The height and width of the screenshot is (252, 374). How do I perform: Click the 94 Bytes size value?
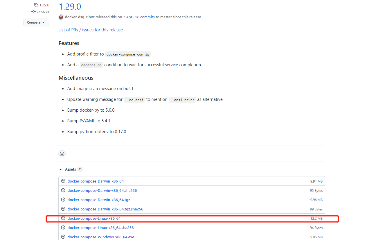[x=316, y=228]
